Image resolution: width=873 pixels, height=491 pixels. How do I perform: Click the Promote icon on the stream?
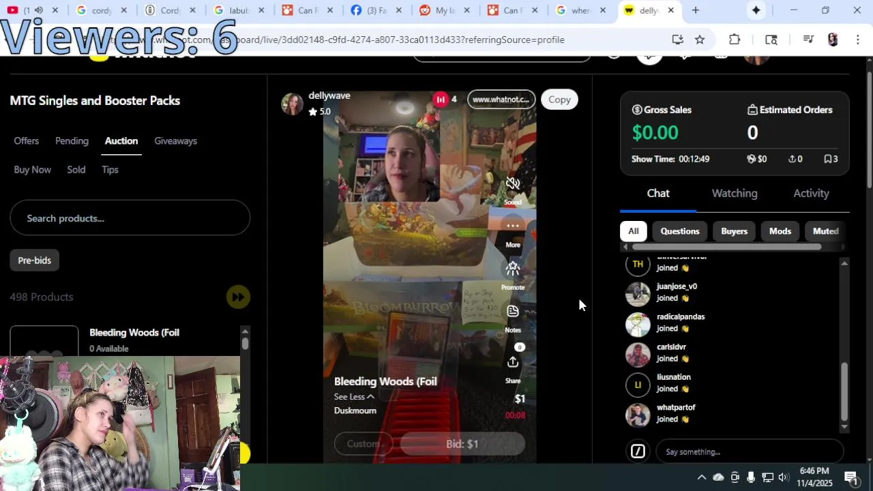click(x=513, y=269)
